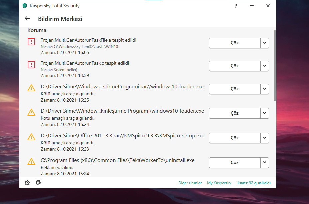Screen dimensions: 309x204
Task: Open the Diğer ürünler link
Action: 190,183
